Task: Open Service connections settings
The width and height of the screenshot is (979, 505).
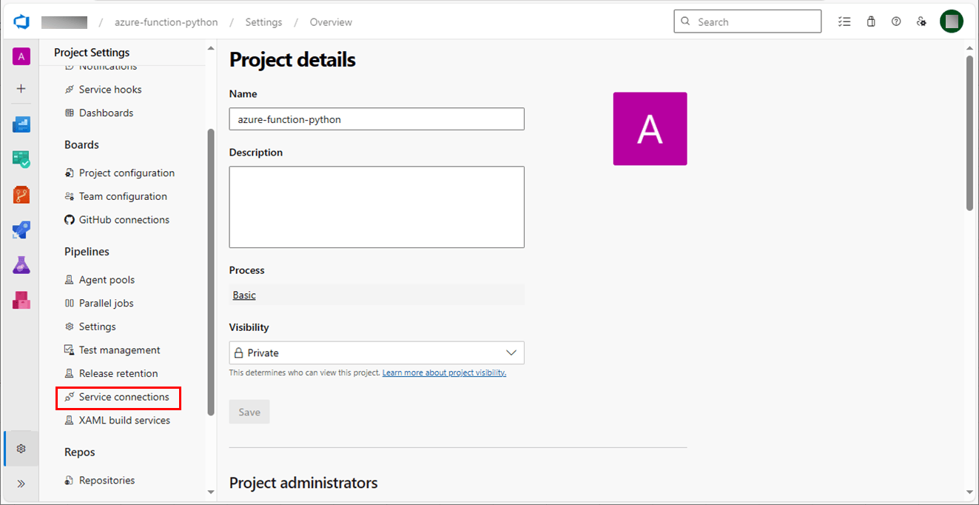Action: point(118,398)
